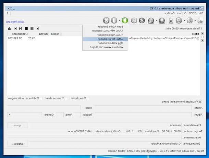209x158 pixels.
Task: Click the Select none empty-box side button
Action: (x=202, y=37)
